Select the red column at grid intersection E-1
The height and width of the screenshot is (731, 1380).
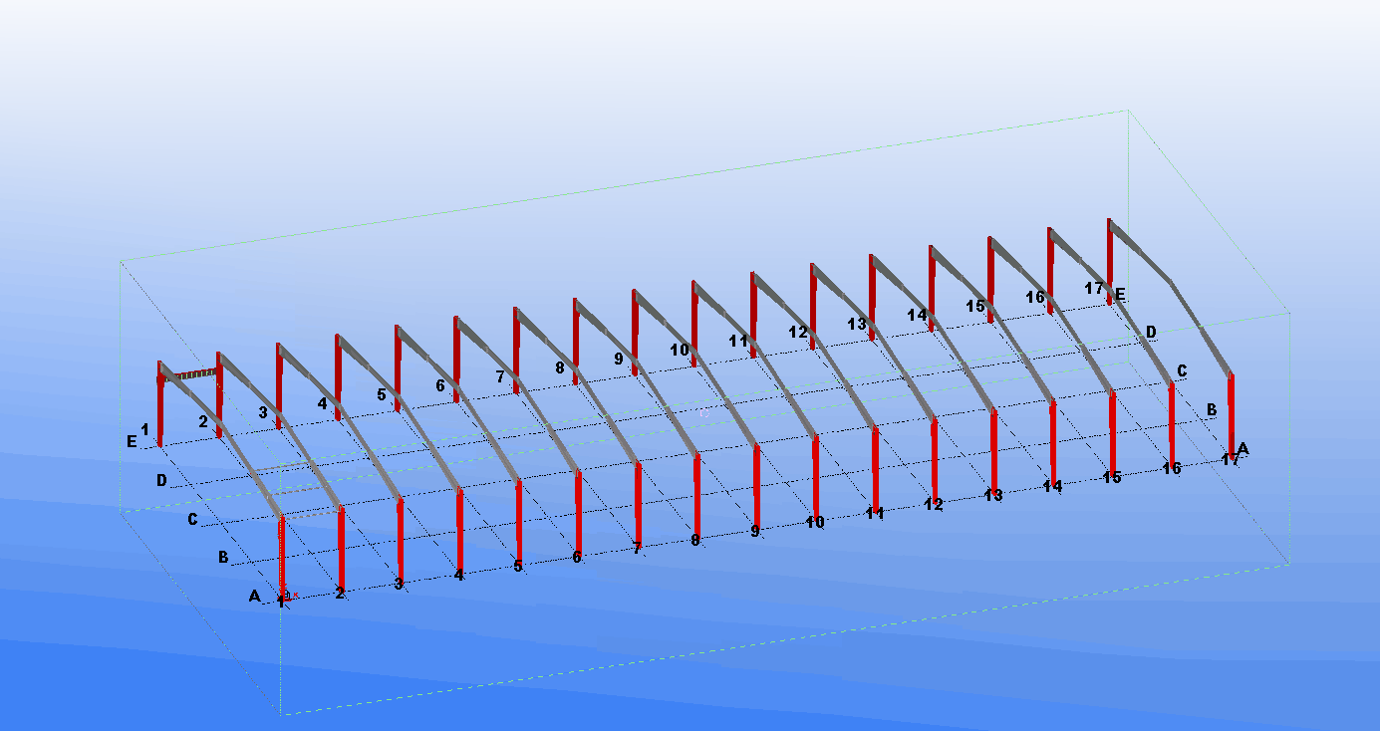[159, 404]
